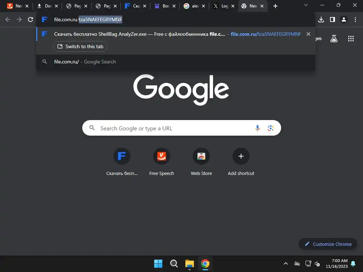363x272 pixels.
Task: Open the notifications bell icon
Action: tap(353, 263)
